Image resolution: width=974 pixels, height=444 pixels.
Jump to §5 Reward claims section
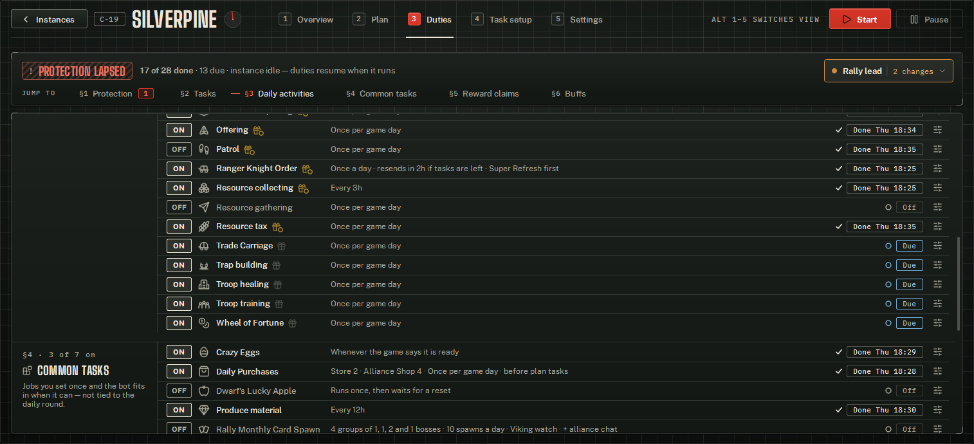[484, 94]
